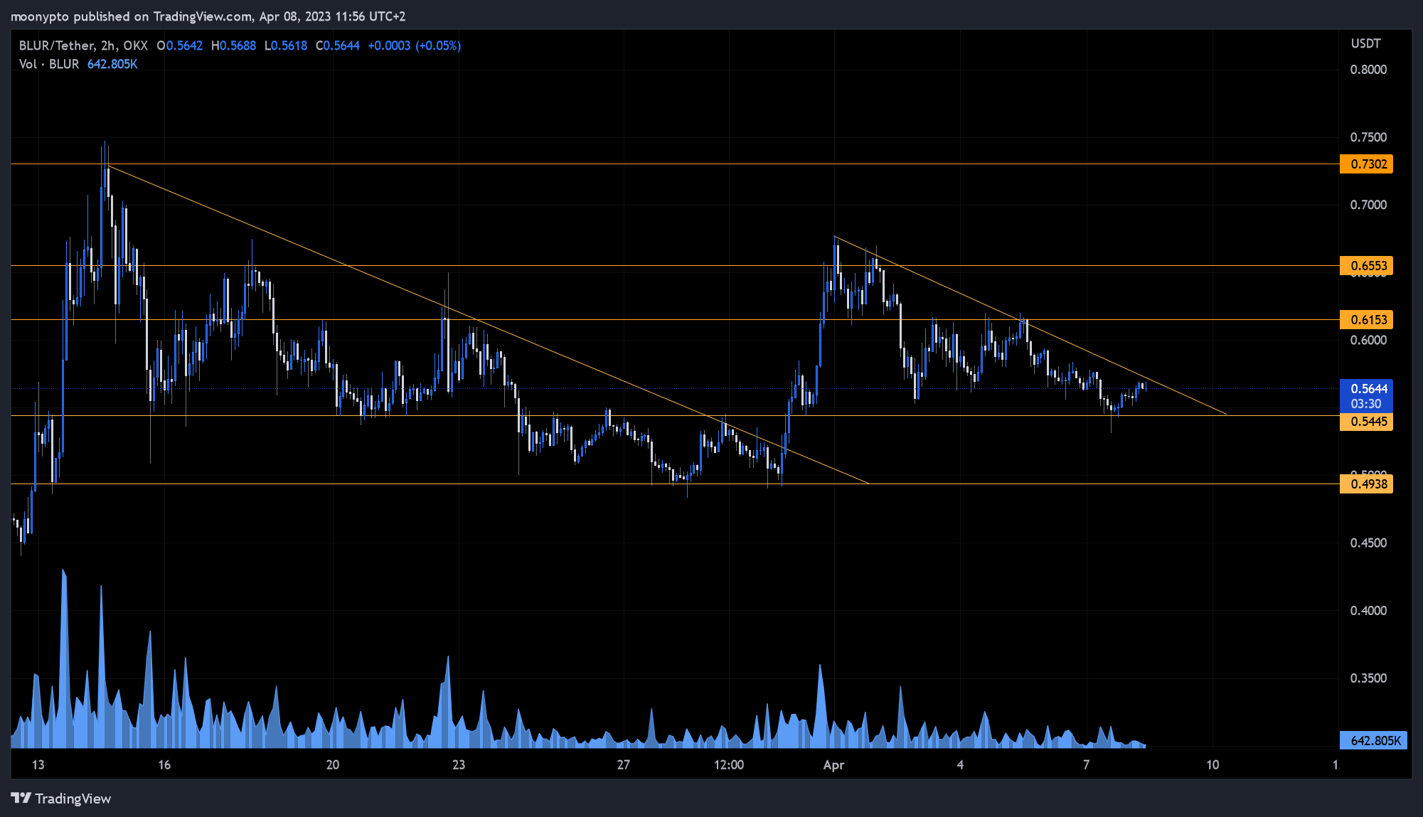Click the 13 date label on time axis
The height and width of the screenshot is (817, 1423).
pos(38,765)
